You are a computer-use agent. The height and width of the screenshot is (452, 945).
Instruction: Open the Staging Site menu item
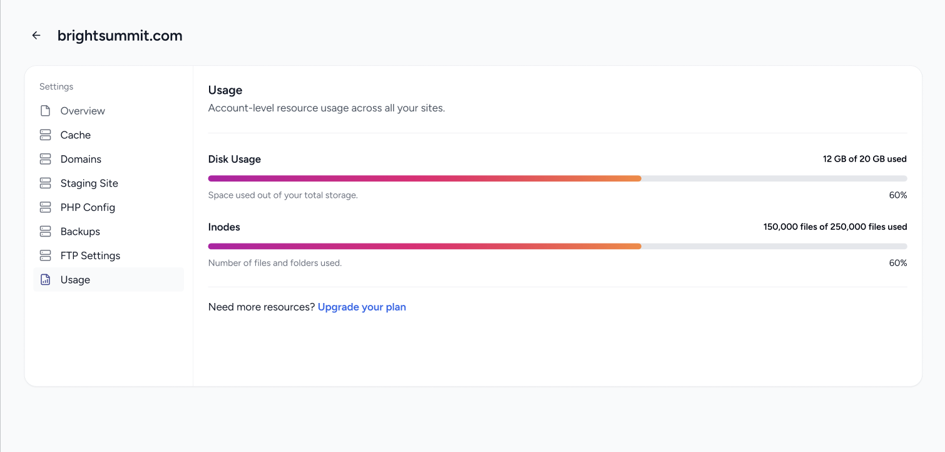[89, 183]
